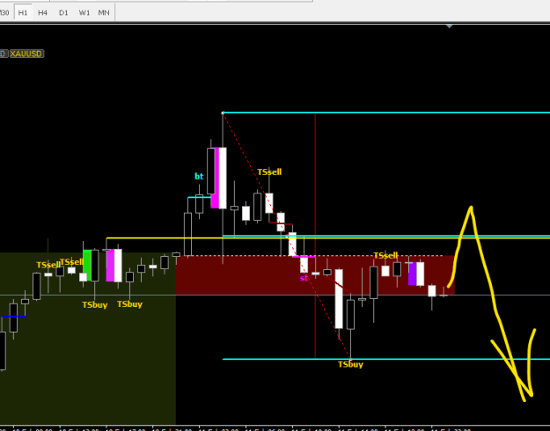The height and width of the screenshot is (431, 550).
Task: Click the cyan 'bt' label
Action: point(199,177)
